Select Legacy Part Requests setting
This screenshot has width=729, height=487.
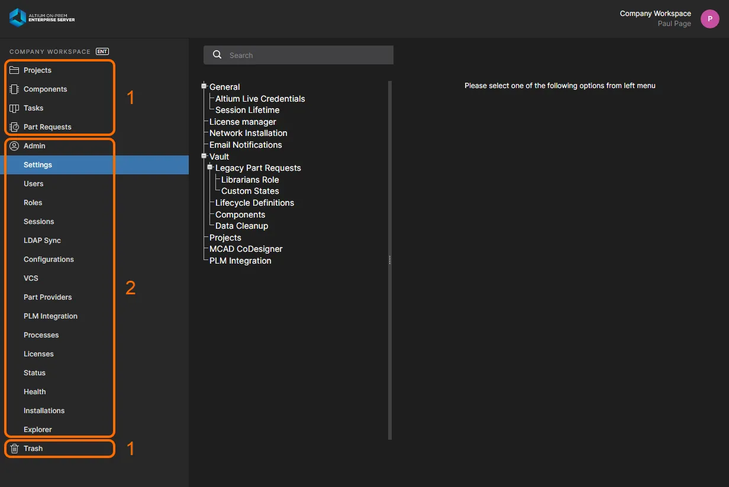(x=258, y=168)
